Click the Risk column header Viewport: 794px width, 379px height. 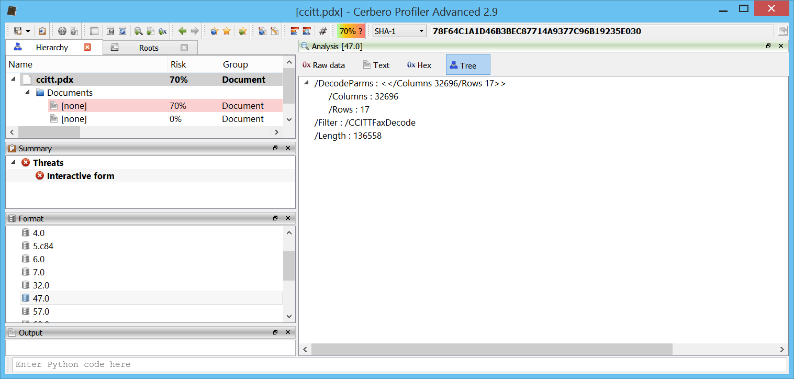(193, 64)
